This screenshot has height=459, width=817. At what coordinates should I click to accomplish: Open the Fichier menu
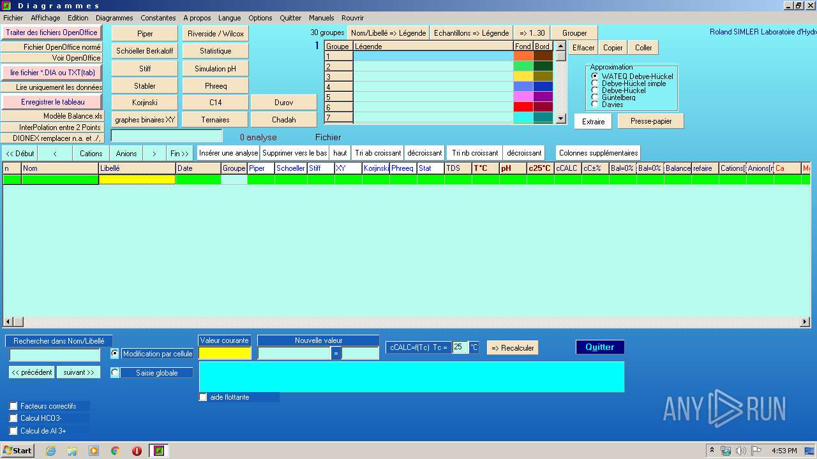(x=13, y=18)
